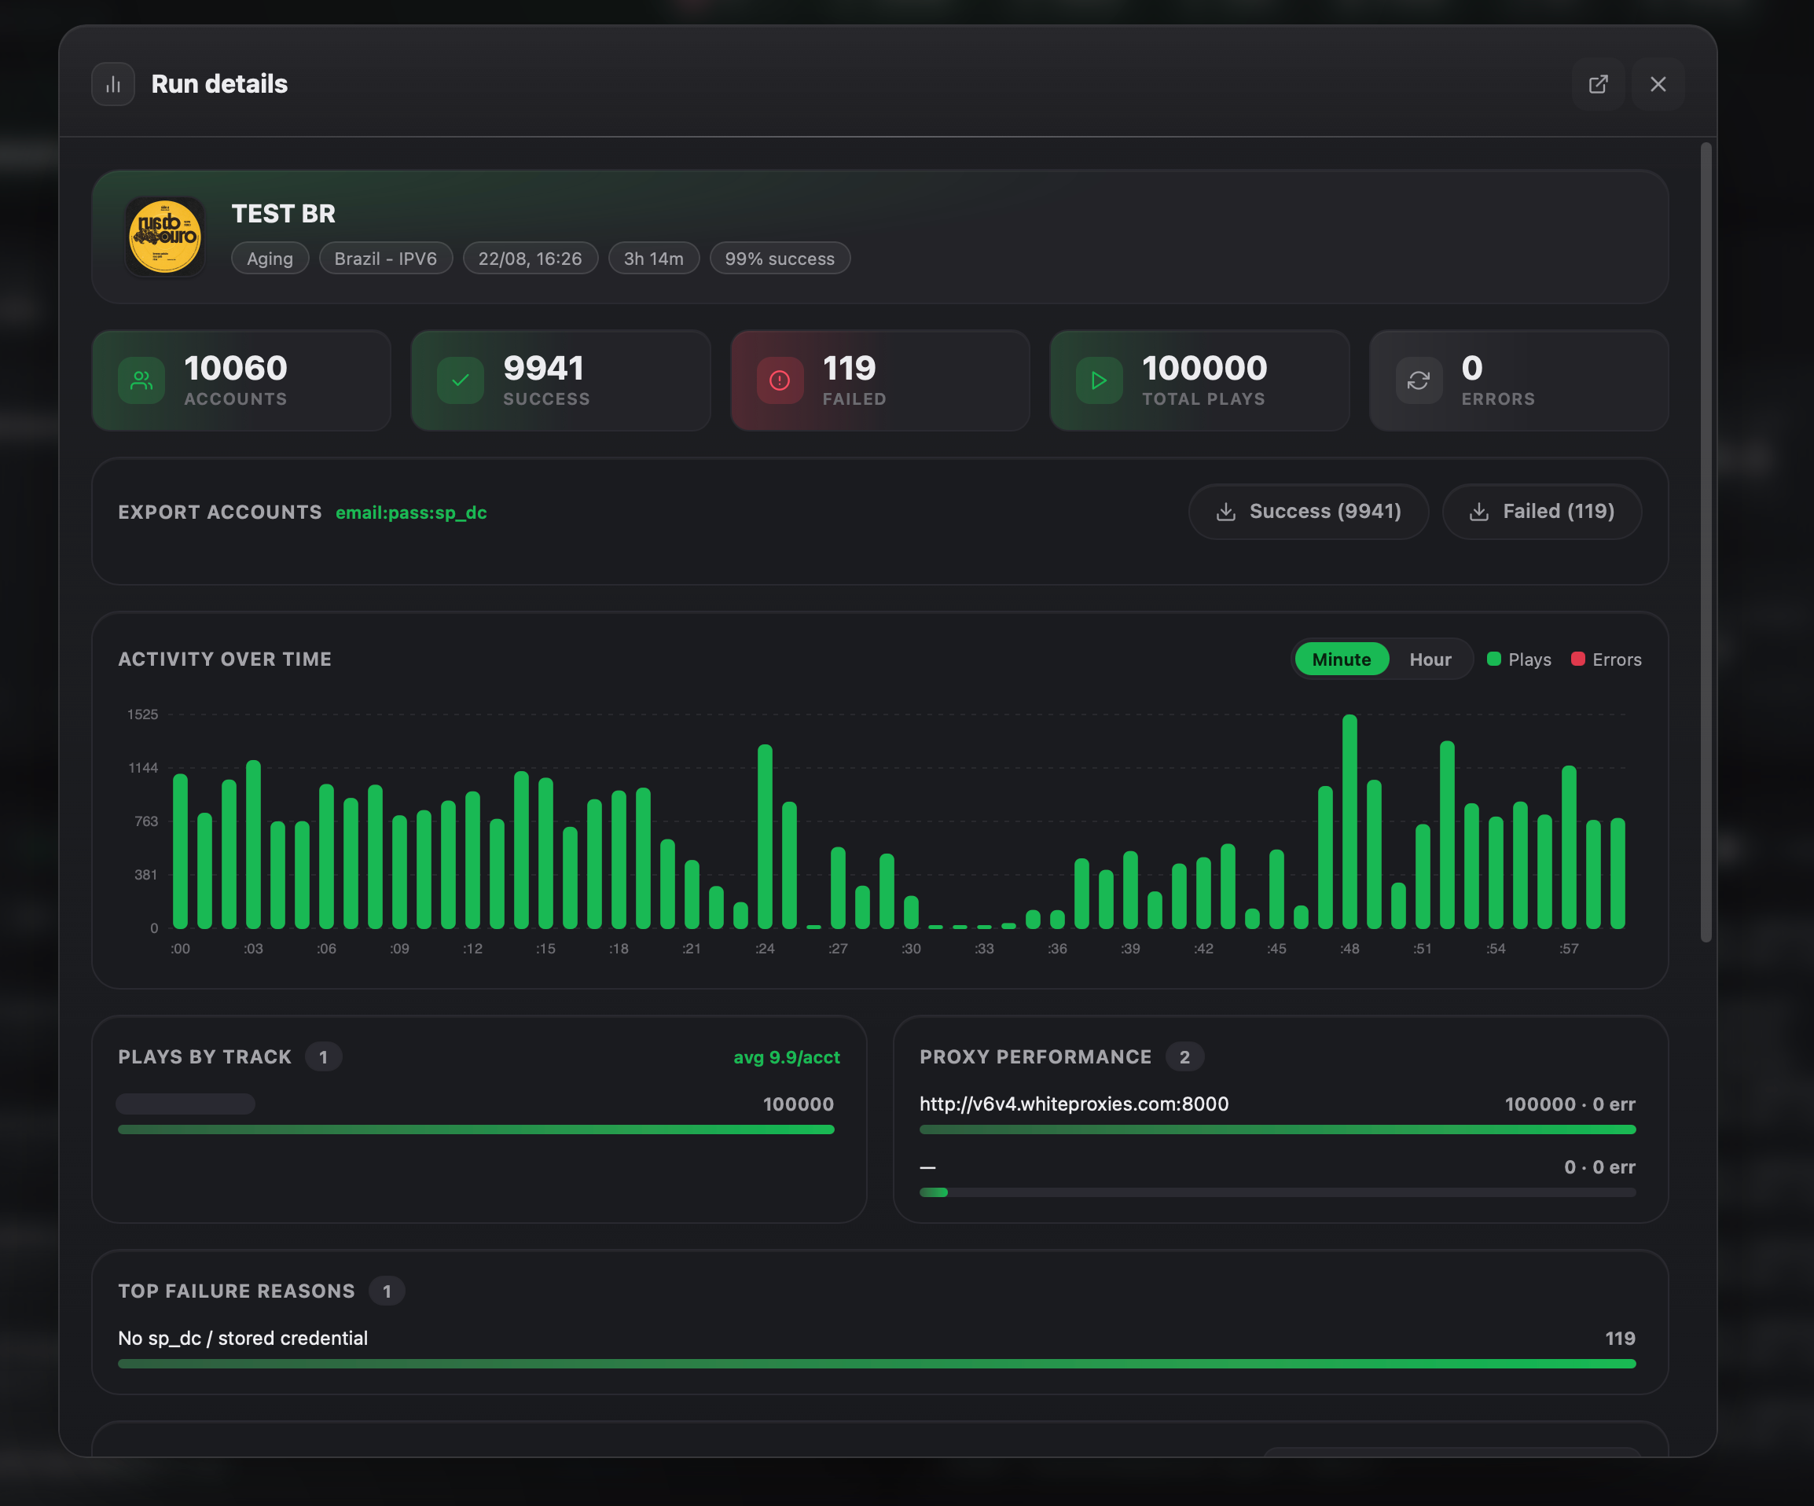Click the Brazil - IPV6 tag

pos(385,259)
